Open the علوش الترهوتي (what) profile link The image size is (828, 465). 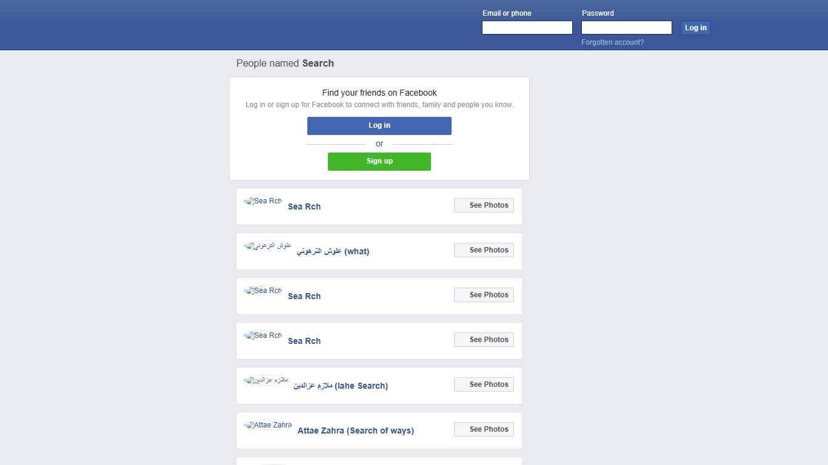click(333, 251)
